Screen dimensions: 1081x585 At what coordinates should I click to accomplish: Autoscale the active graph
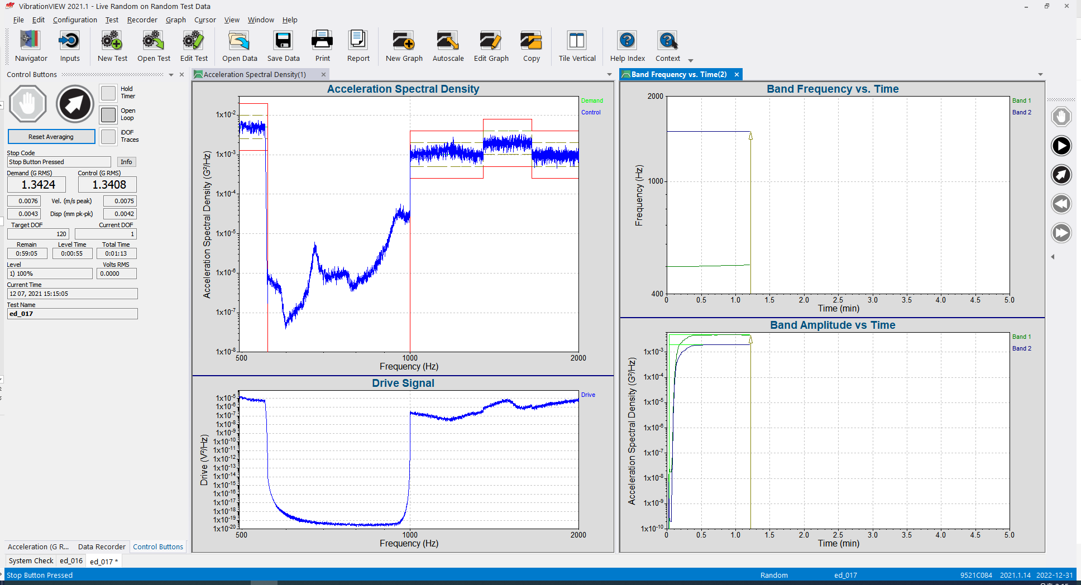[x=448, y=46]
